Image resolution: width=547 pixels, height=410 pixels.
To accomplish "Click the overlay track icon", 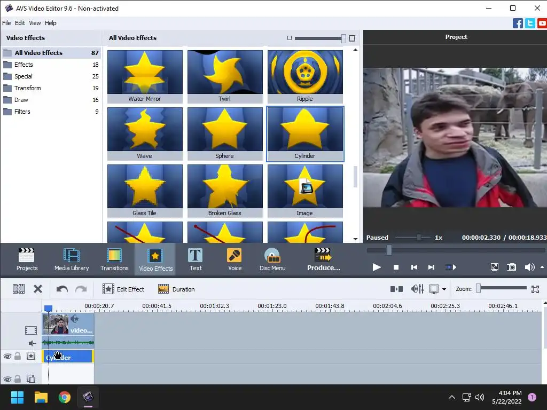I will tap(30, 379).
